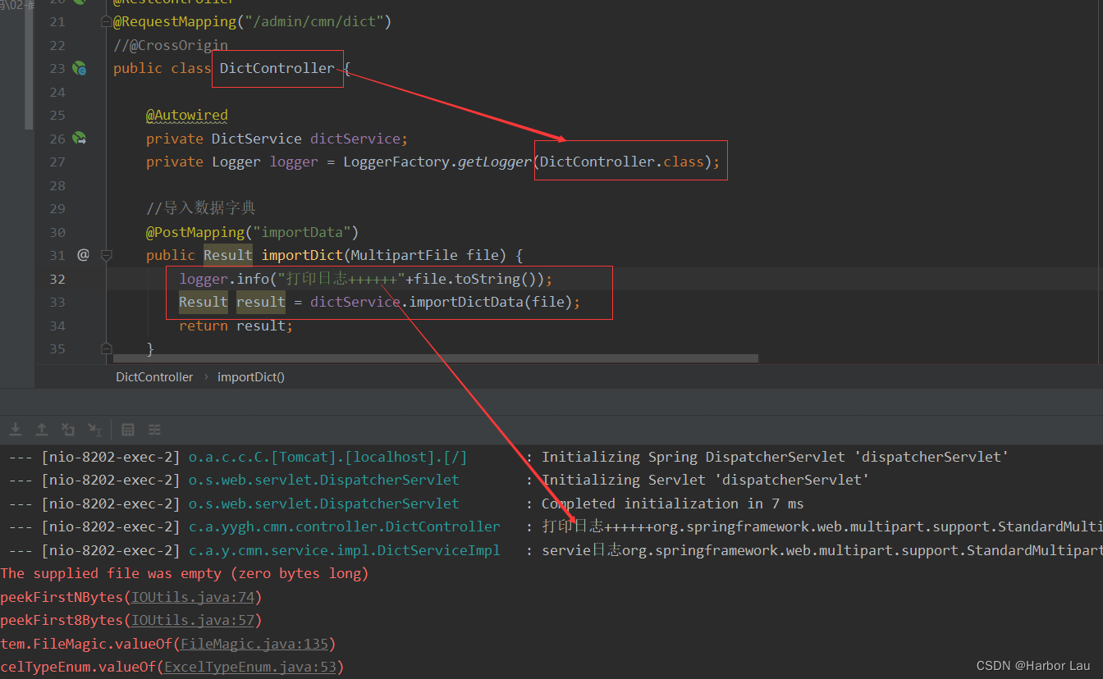Click the Spring bean gutter icon on line 23
This screenshot has height=679, width=1103.
[x=79, y=68]
